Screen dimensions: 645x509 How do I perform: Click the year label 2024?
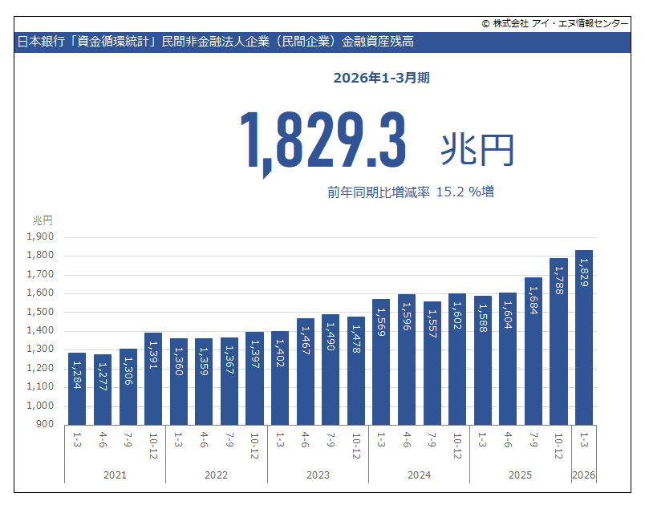point(419,475)
